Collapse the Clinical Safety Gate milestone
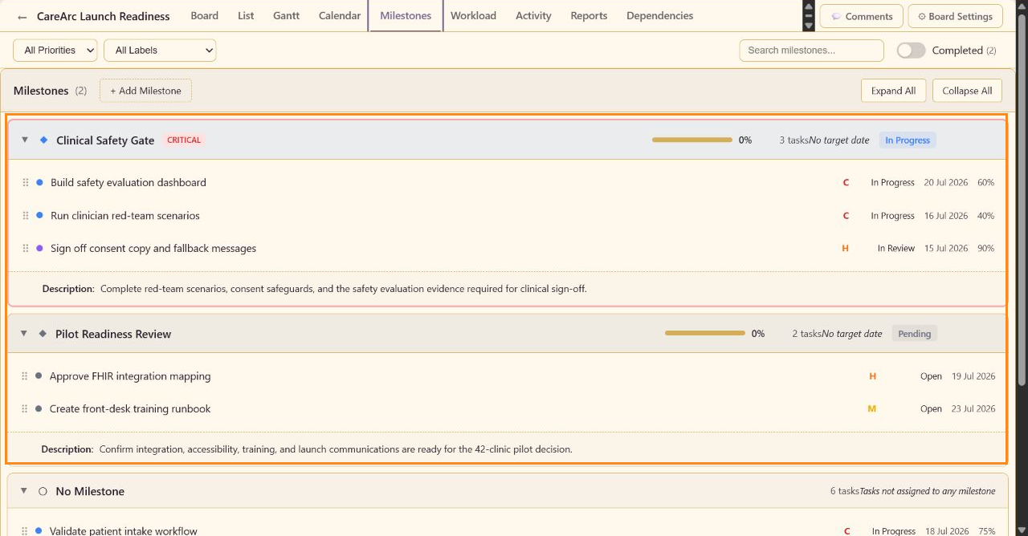Image resolution: width=1028 pixels, height=536 pixels. [25, 140]
